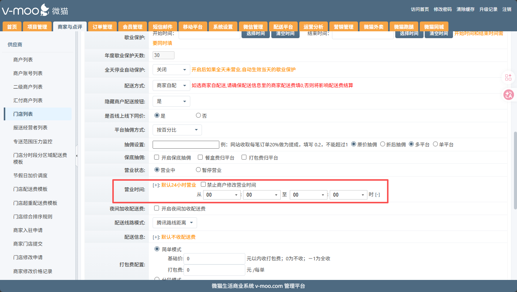Click the [+] icon beside 默认24小时营业
The height and width of the screenshot is (292, 517).
click(156, 185)
